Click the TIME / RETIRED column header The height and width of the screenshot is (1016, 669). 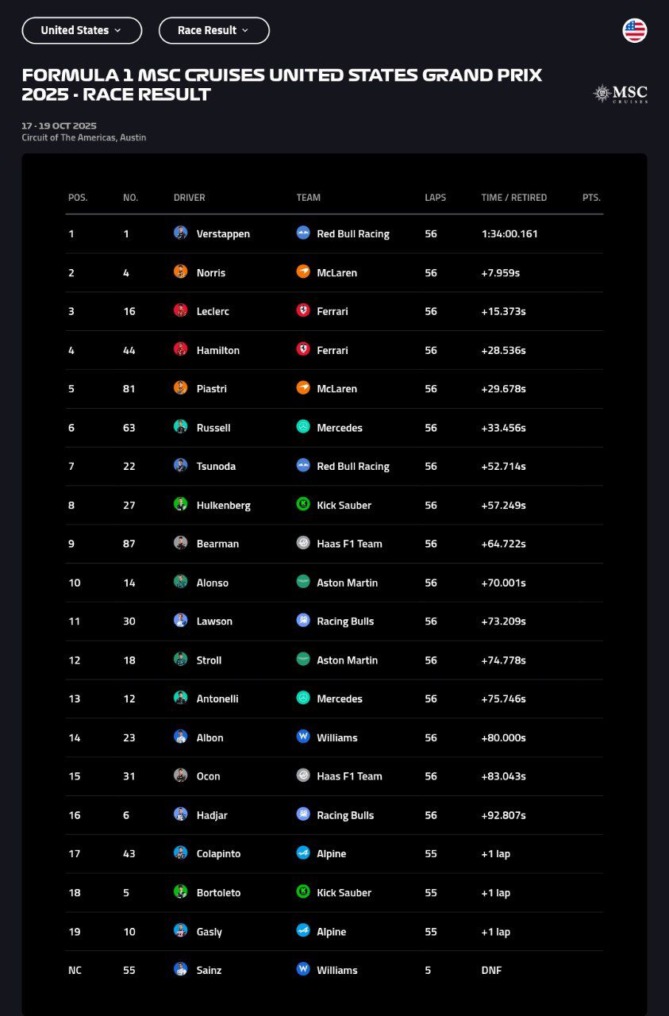(x=513, y=198)
